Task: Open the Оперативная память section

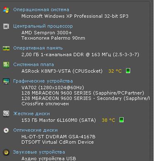Action: [x=38, y=48]
